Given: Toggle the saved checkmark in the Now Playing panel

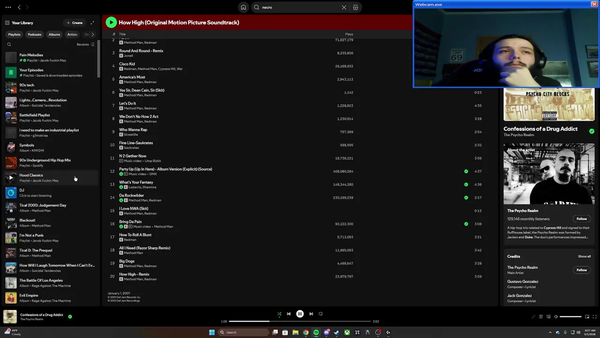Looking at the screenshot, I should click(x=592, y=131).
